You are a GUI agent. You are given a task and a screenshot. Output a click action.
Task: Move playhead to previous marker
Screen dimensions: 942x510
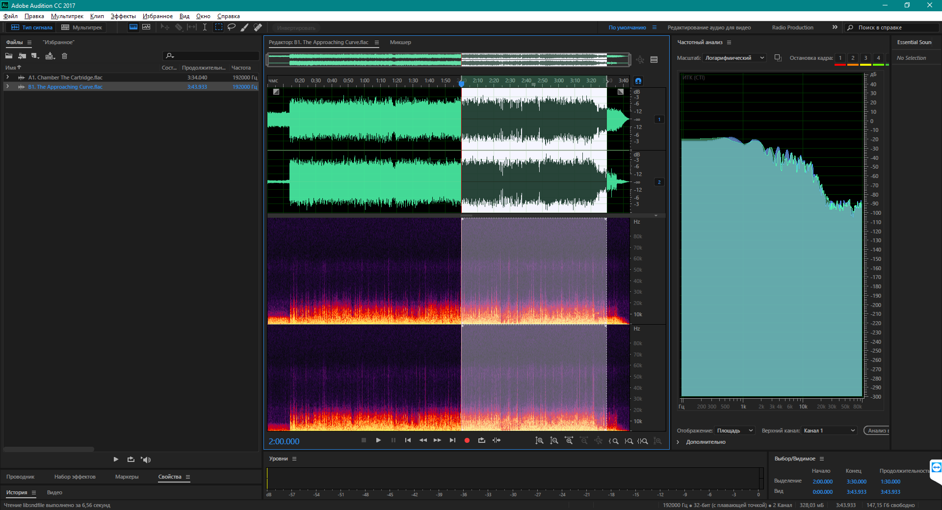tap(408, 440)
